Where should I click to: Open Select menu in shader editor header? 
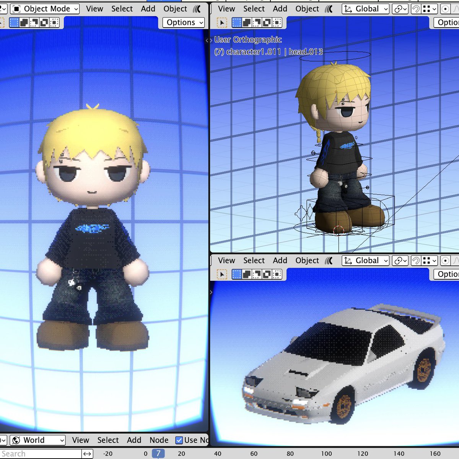coord(108,440)
